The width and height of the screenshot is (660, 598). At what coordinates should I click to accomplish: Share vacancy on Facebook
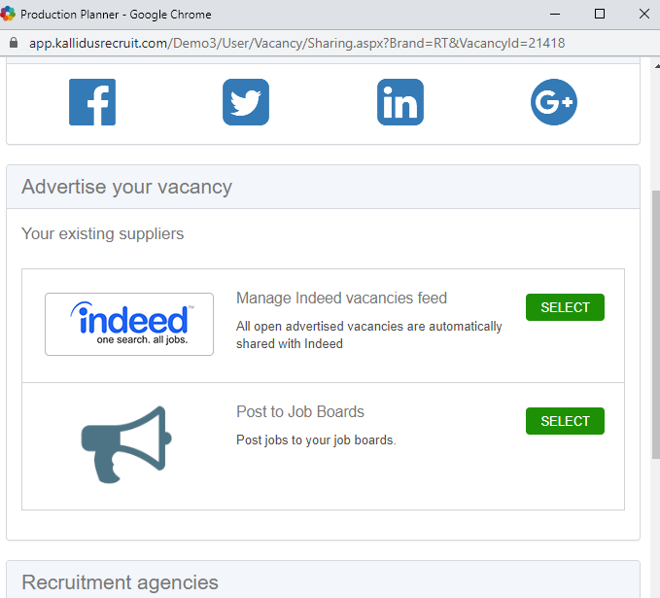(x=92, y=102)
